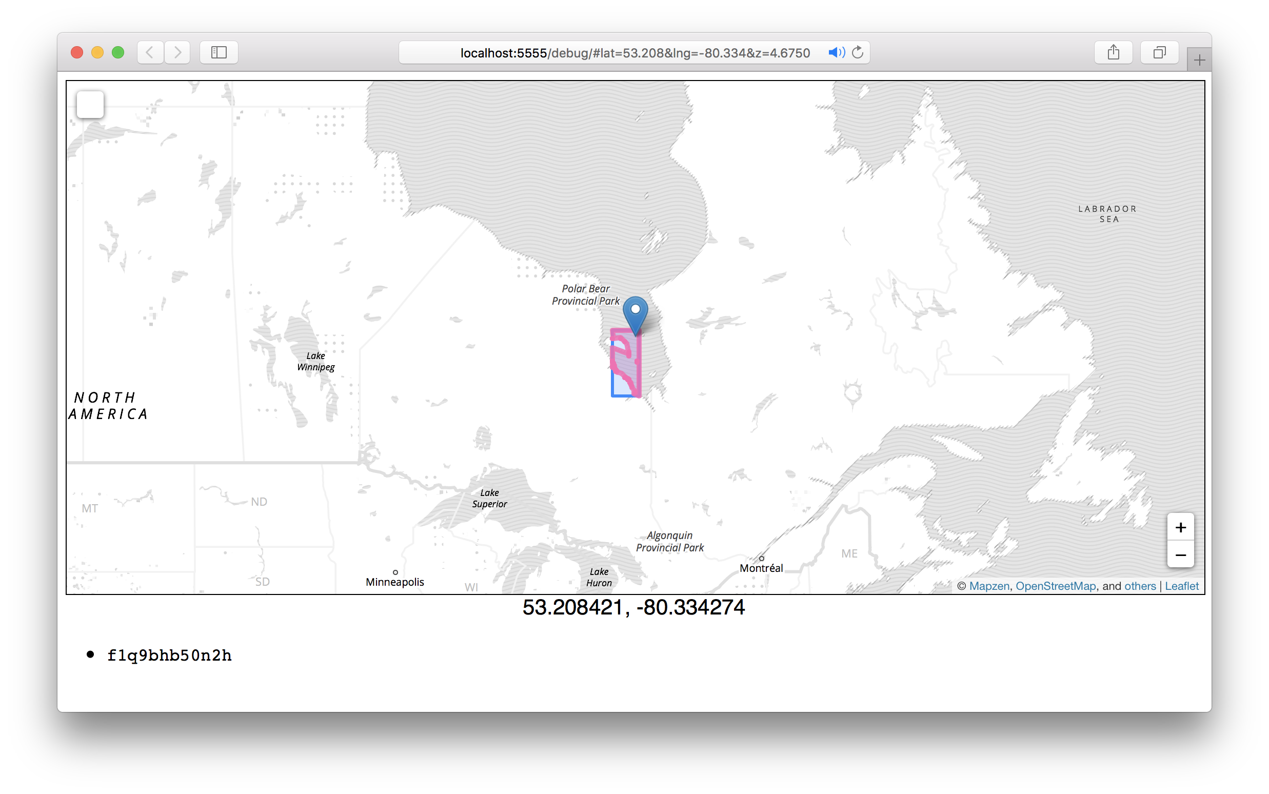
Task: Click the blue map marker pin
Action: (x=636, y=313)
